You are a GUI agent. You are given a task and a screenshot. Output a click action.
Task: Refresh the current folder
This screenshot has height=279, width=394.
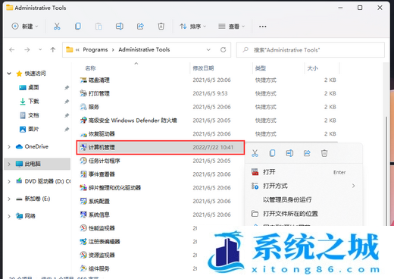[x=223, y=50]
